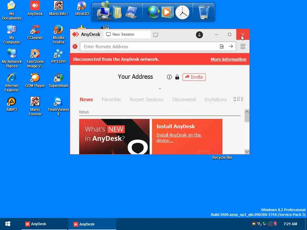This screenshot has height=230, width=307.
Task: Click the trash bin icon in dock
Action: 204,12
